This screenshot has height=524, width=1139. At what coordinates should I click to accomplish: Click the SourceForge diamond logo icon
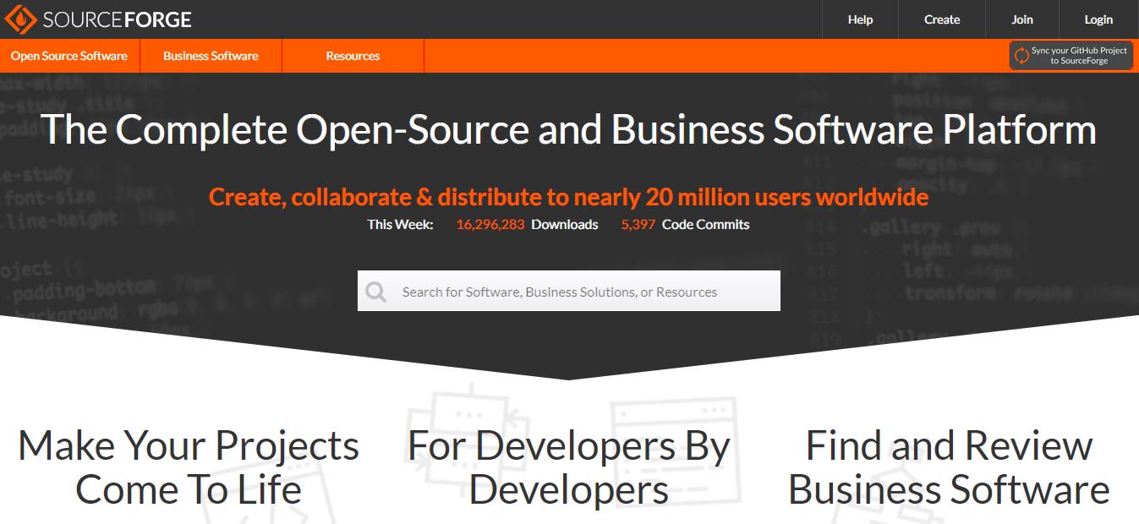coord(20,19)
